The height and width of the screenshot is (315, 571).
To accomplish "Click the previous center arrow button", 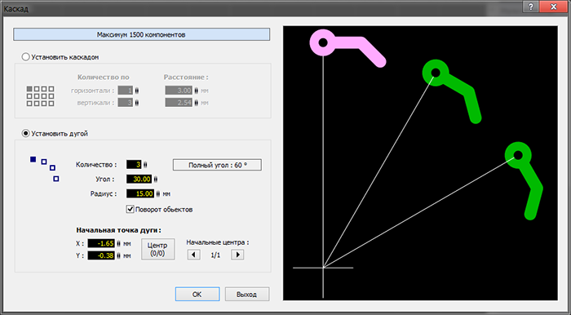I will coord(194,255).
